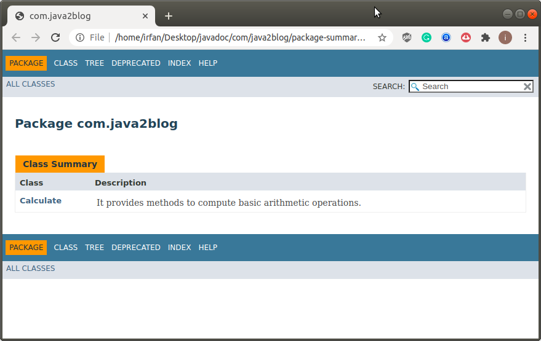The height and width of the screenshot is (341, 541).
Task: Click the bottom PACKAGE nav item
Action: (26, 248)
